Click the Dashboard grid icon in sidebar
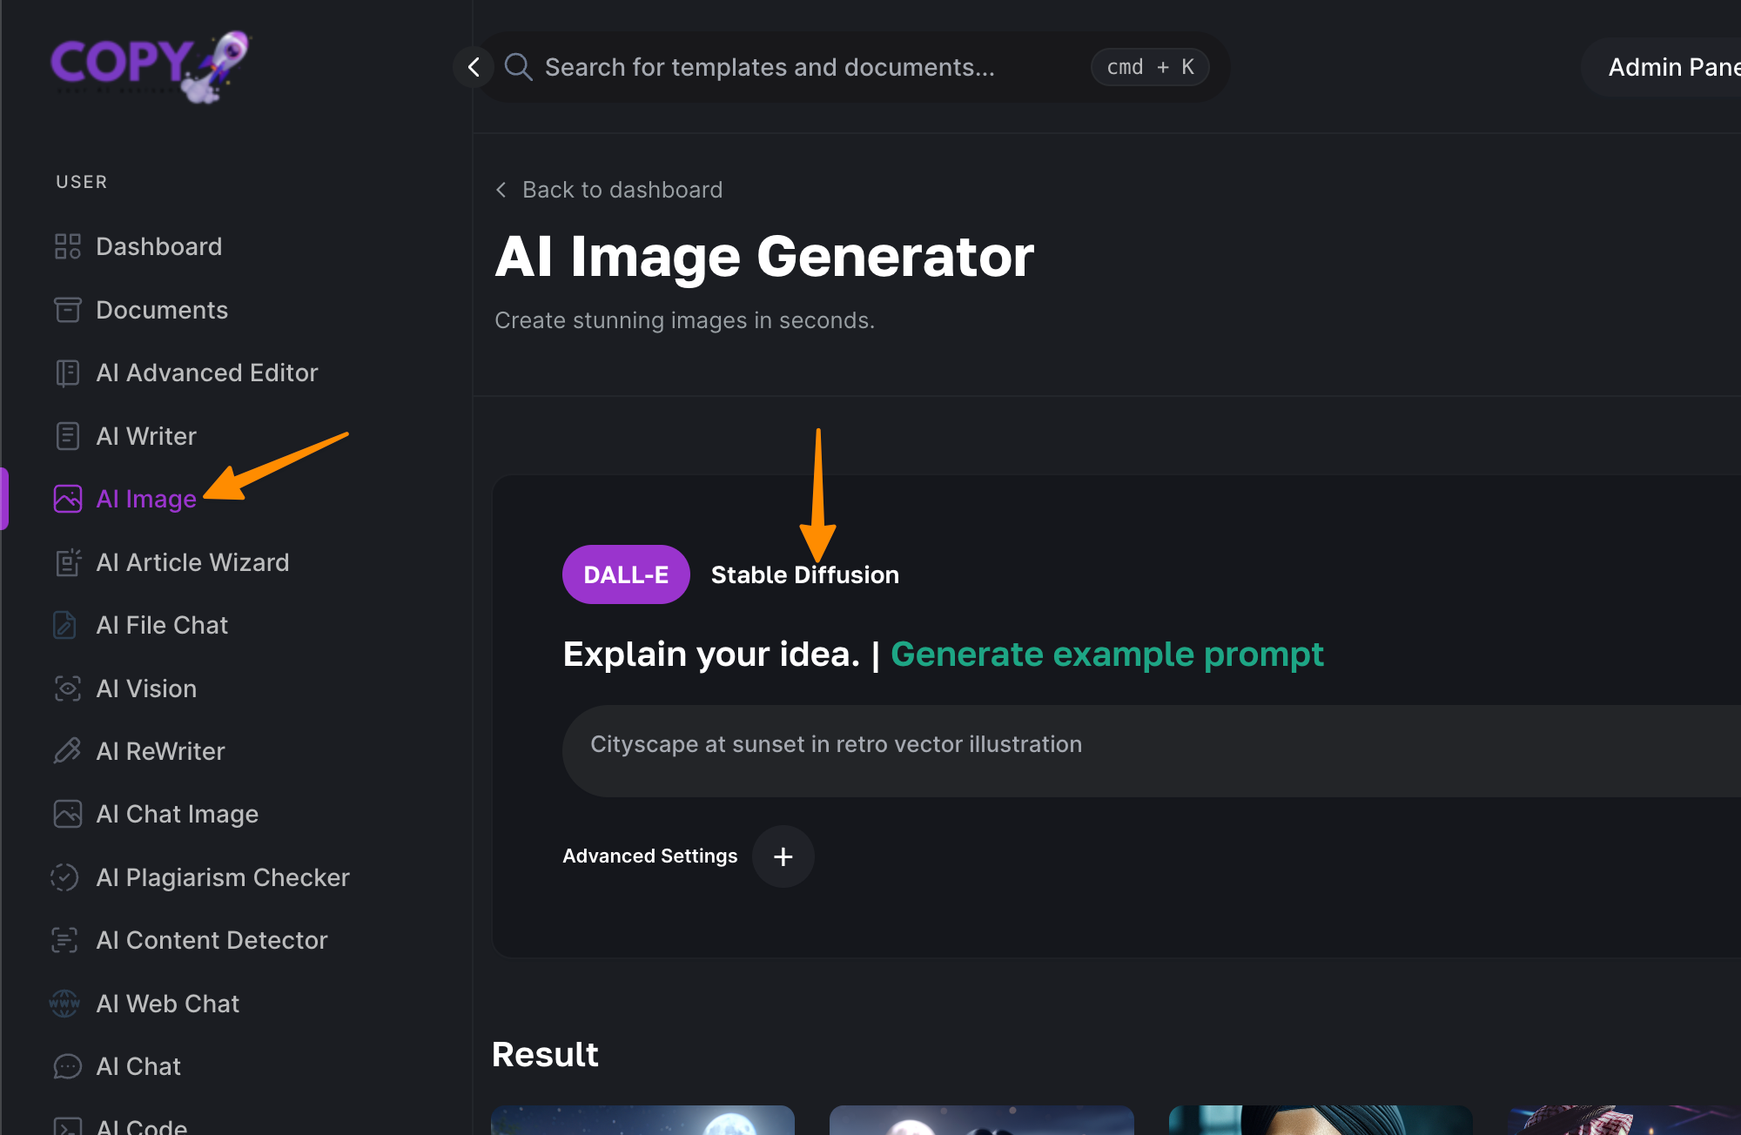 (67, 246)
